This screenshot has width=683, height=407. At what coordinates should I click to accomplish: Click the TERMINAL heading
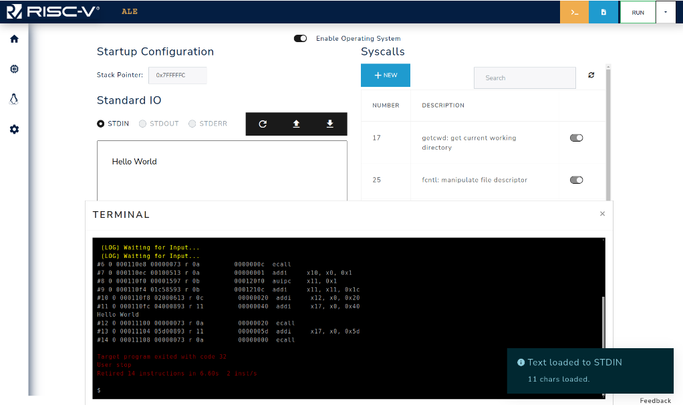121,215
